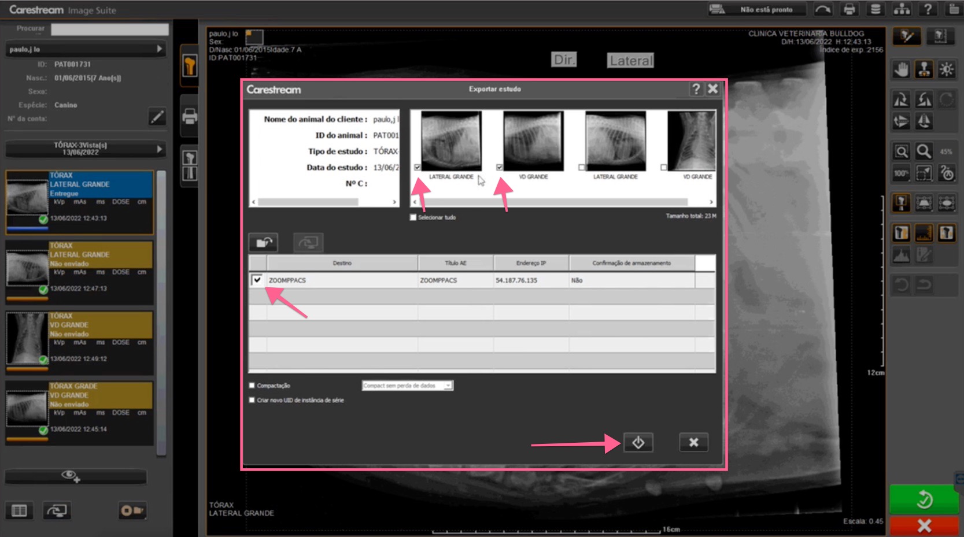Open the brightness/contrast adjustment tool
This screenshot has width=964, height=537.
pos(947,69)
